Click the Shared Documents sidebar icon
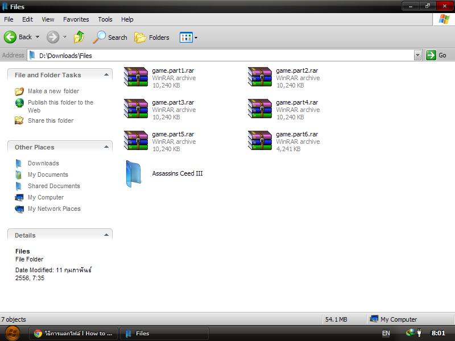Viewport: 455px width, 341px height. click(18, 186)
